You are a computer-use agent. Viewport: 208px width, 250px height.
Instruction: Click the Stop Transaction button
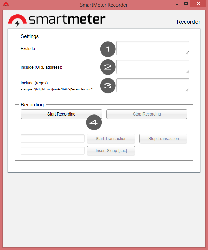coord(163,139)
